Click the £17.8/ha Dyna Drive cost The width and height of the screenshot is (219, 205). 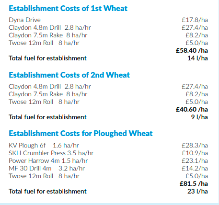[195, 20]
